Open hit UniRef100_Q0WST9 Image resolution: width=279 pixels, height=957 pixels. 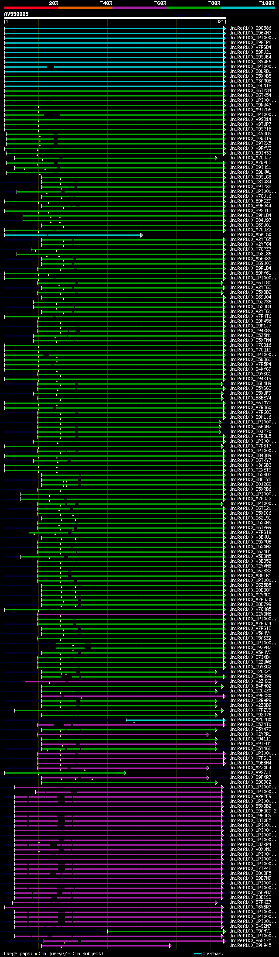tap(250, 139)
